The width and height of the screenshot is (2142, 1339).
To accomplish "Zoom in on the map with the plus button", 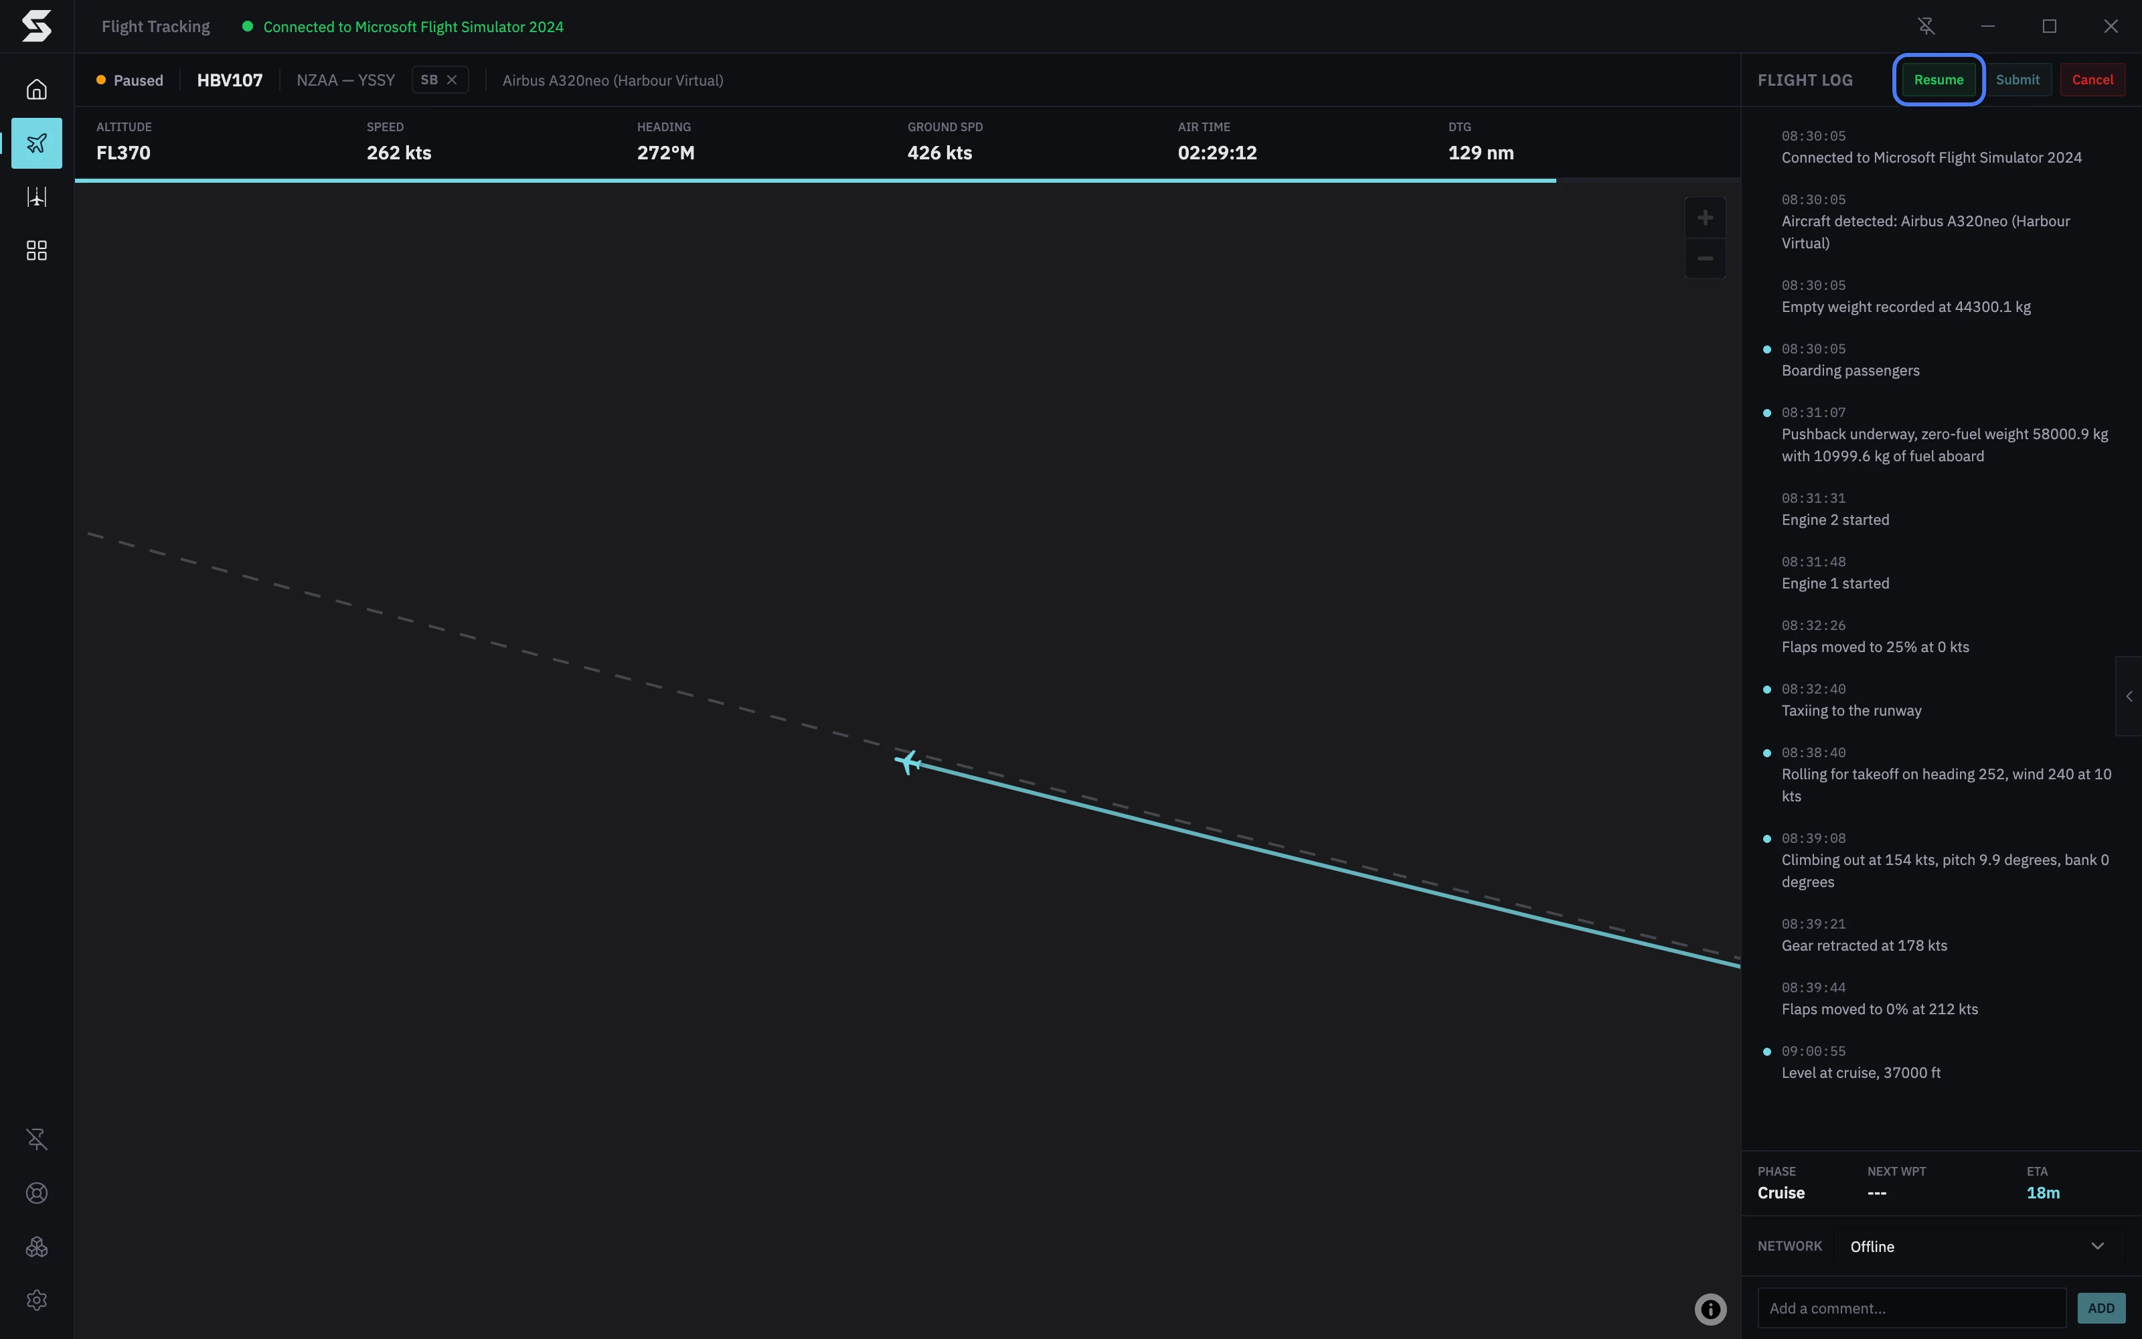I will coord(1705,218).
